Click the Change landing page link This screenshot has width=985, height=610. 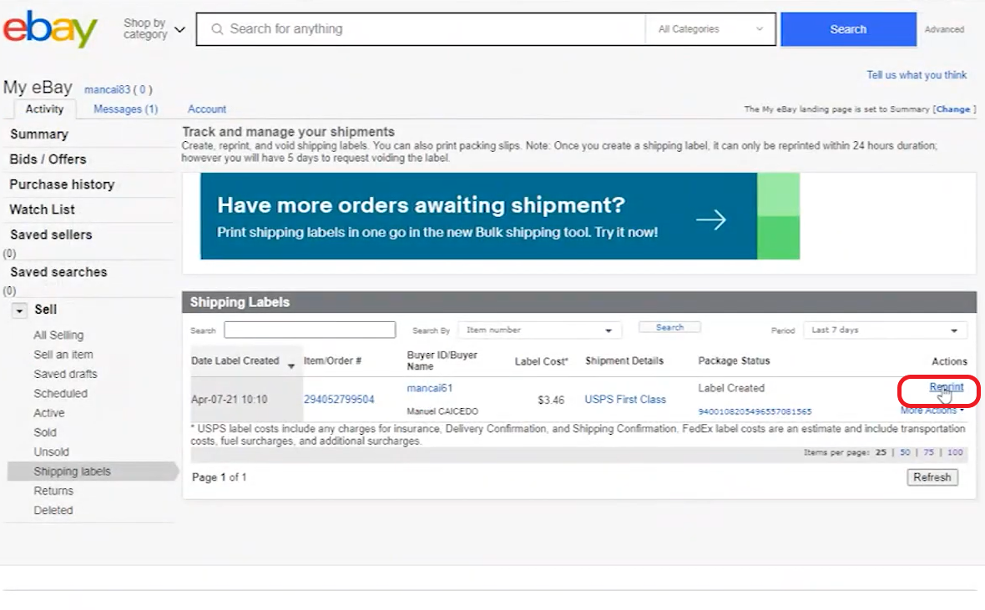click(953, 108)
